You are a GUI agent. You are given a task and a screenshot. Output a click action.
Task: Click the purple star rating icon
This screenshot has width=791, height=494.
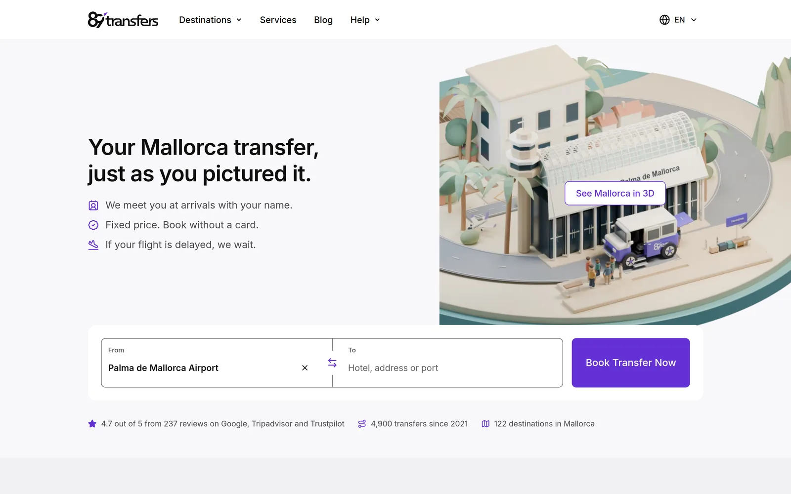click(x=92, y=424)
